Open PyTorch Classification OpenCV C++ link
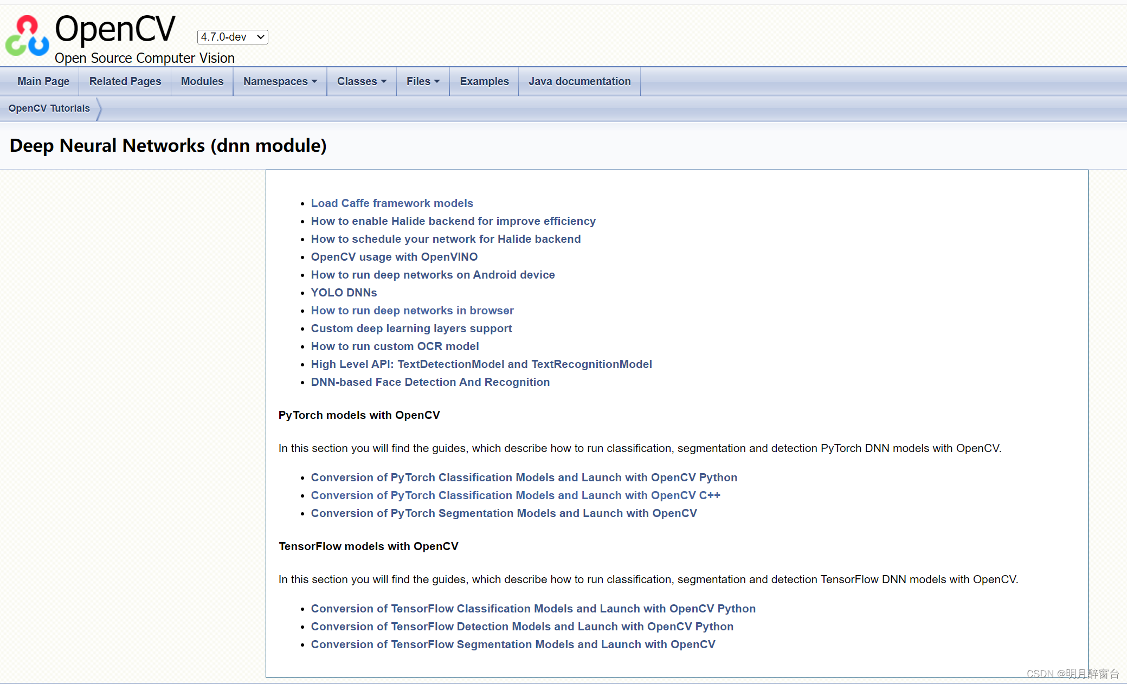This screenshot has width=1127, height=684. (516, 495)
